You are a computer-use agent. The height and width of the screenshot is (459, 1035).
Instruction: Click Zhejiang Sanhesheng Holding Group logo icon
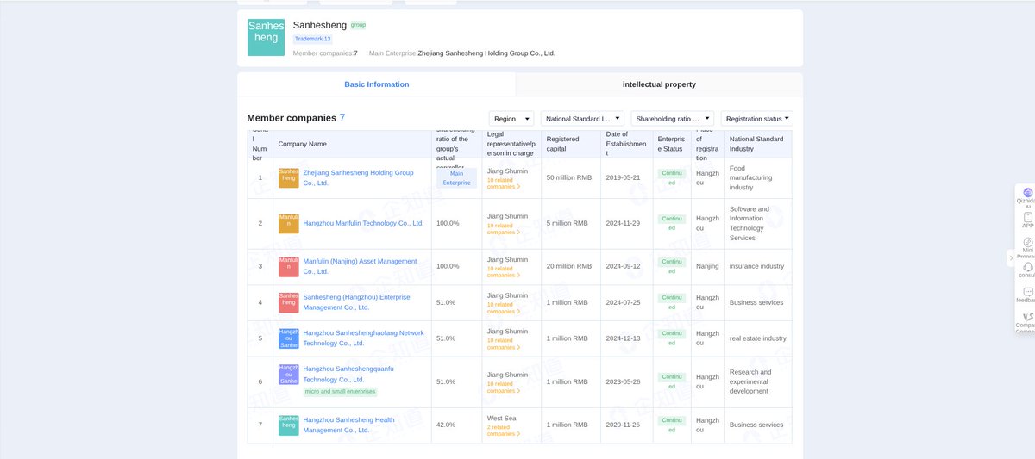coord(289,178)
